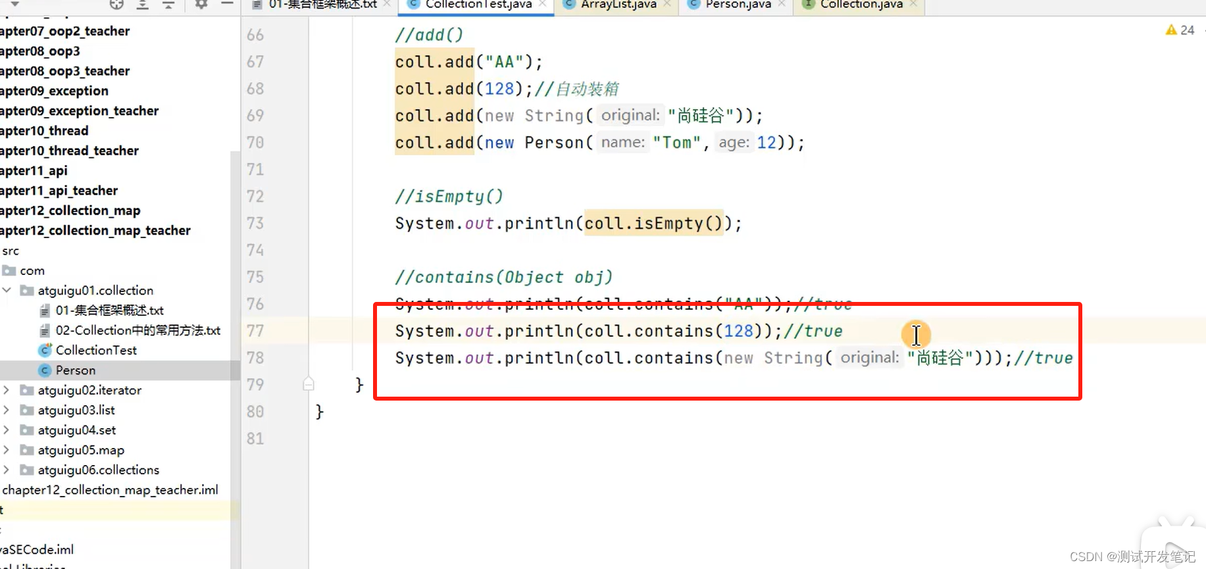
Task: Select chapter09_exception_teacher module
Action: click(79, 111)
